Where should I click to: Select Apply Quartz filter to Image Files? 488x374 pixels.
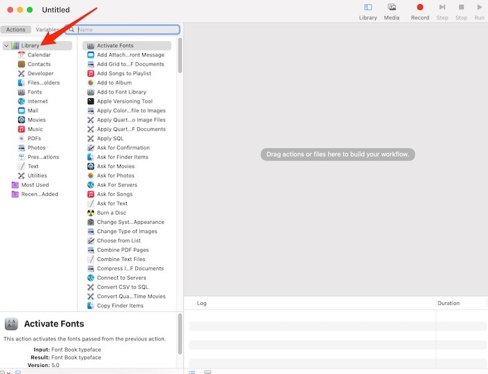(127, 120)
